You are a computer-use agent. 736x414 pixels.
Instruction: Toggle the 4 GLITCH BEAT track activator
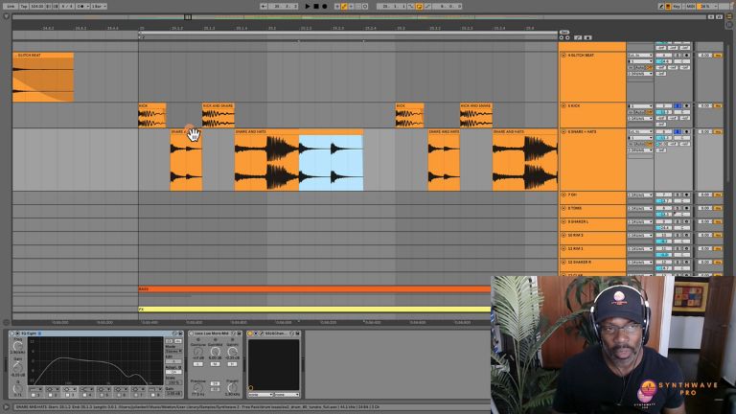664,56
